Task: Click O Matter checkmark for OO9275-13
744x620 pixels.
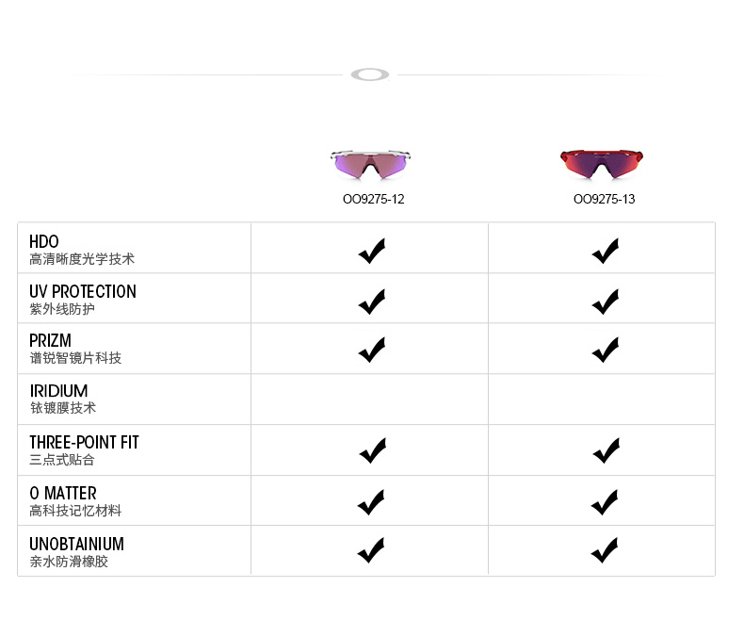Action: tap(605, 502)
